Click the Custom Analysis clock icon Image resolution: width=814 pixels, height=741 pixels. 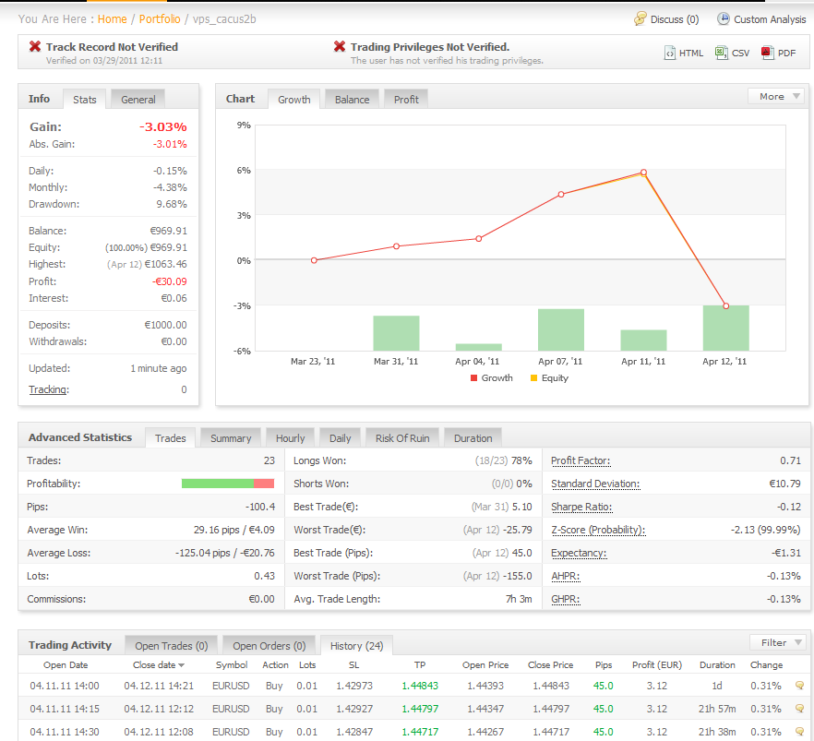[x=724, y=19]
